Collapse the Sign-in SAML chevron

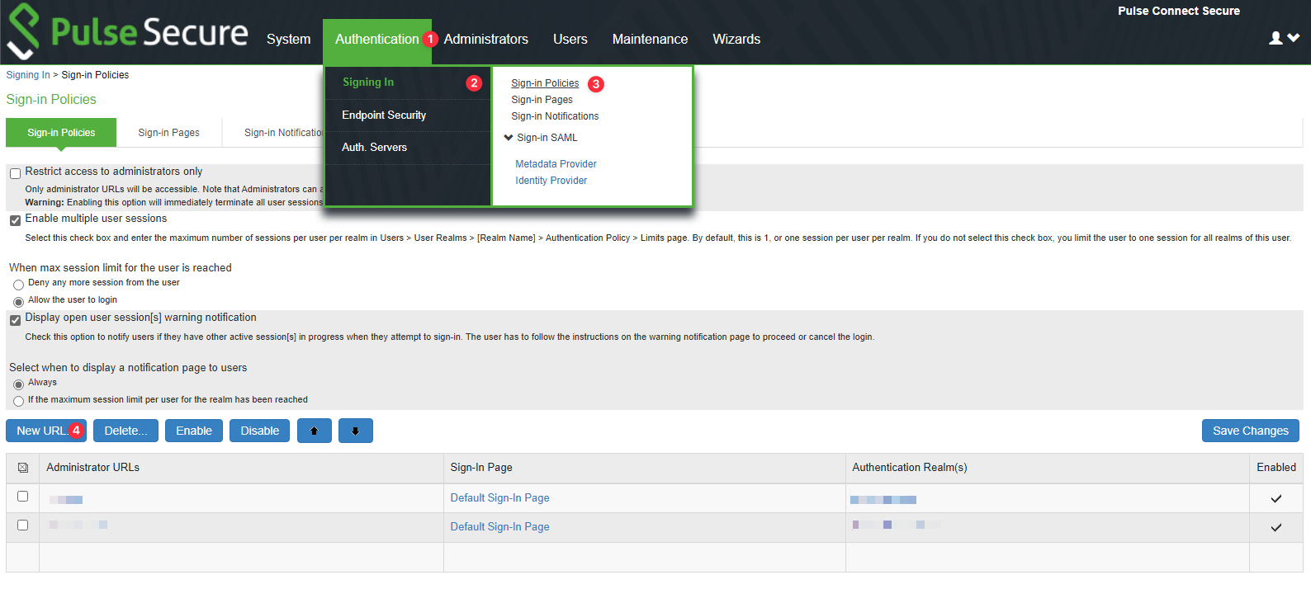tap(509, 138)
